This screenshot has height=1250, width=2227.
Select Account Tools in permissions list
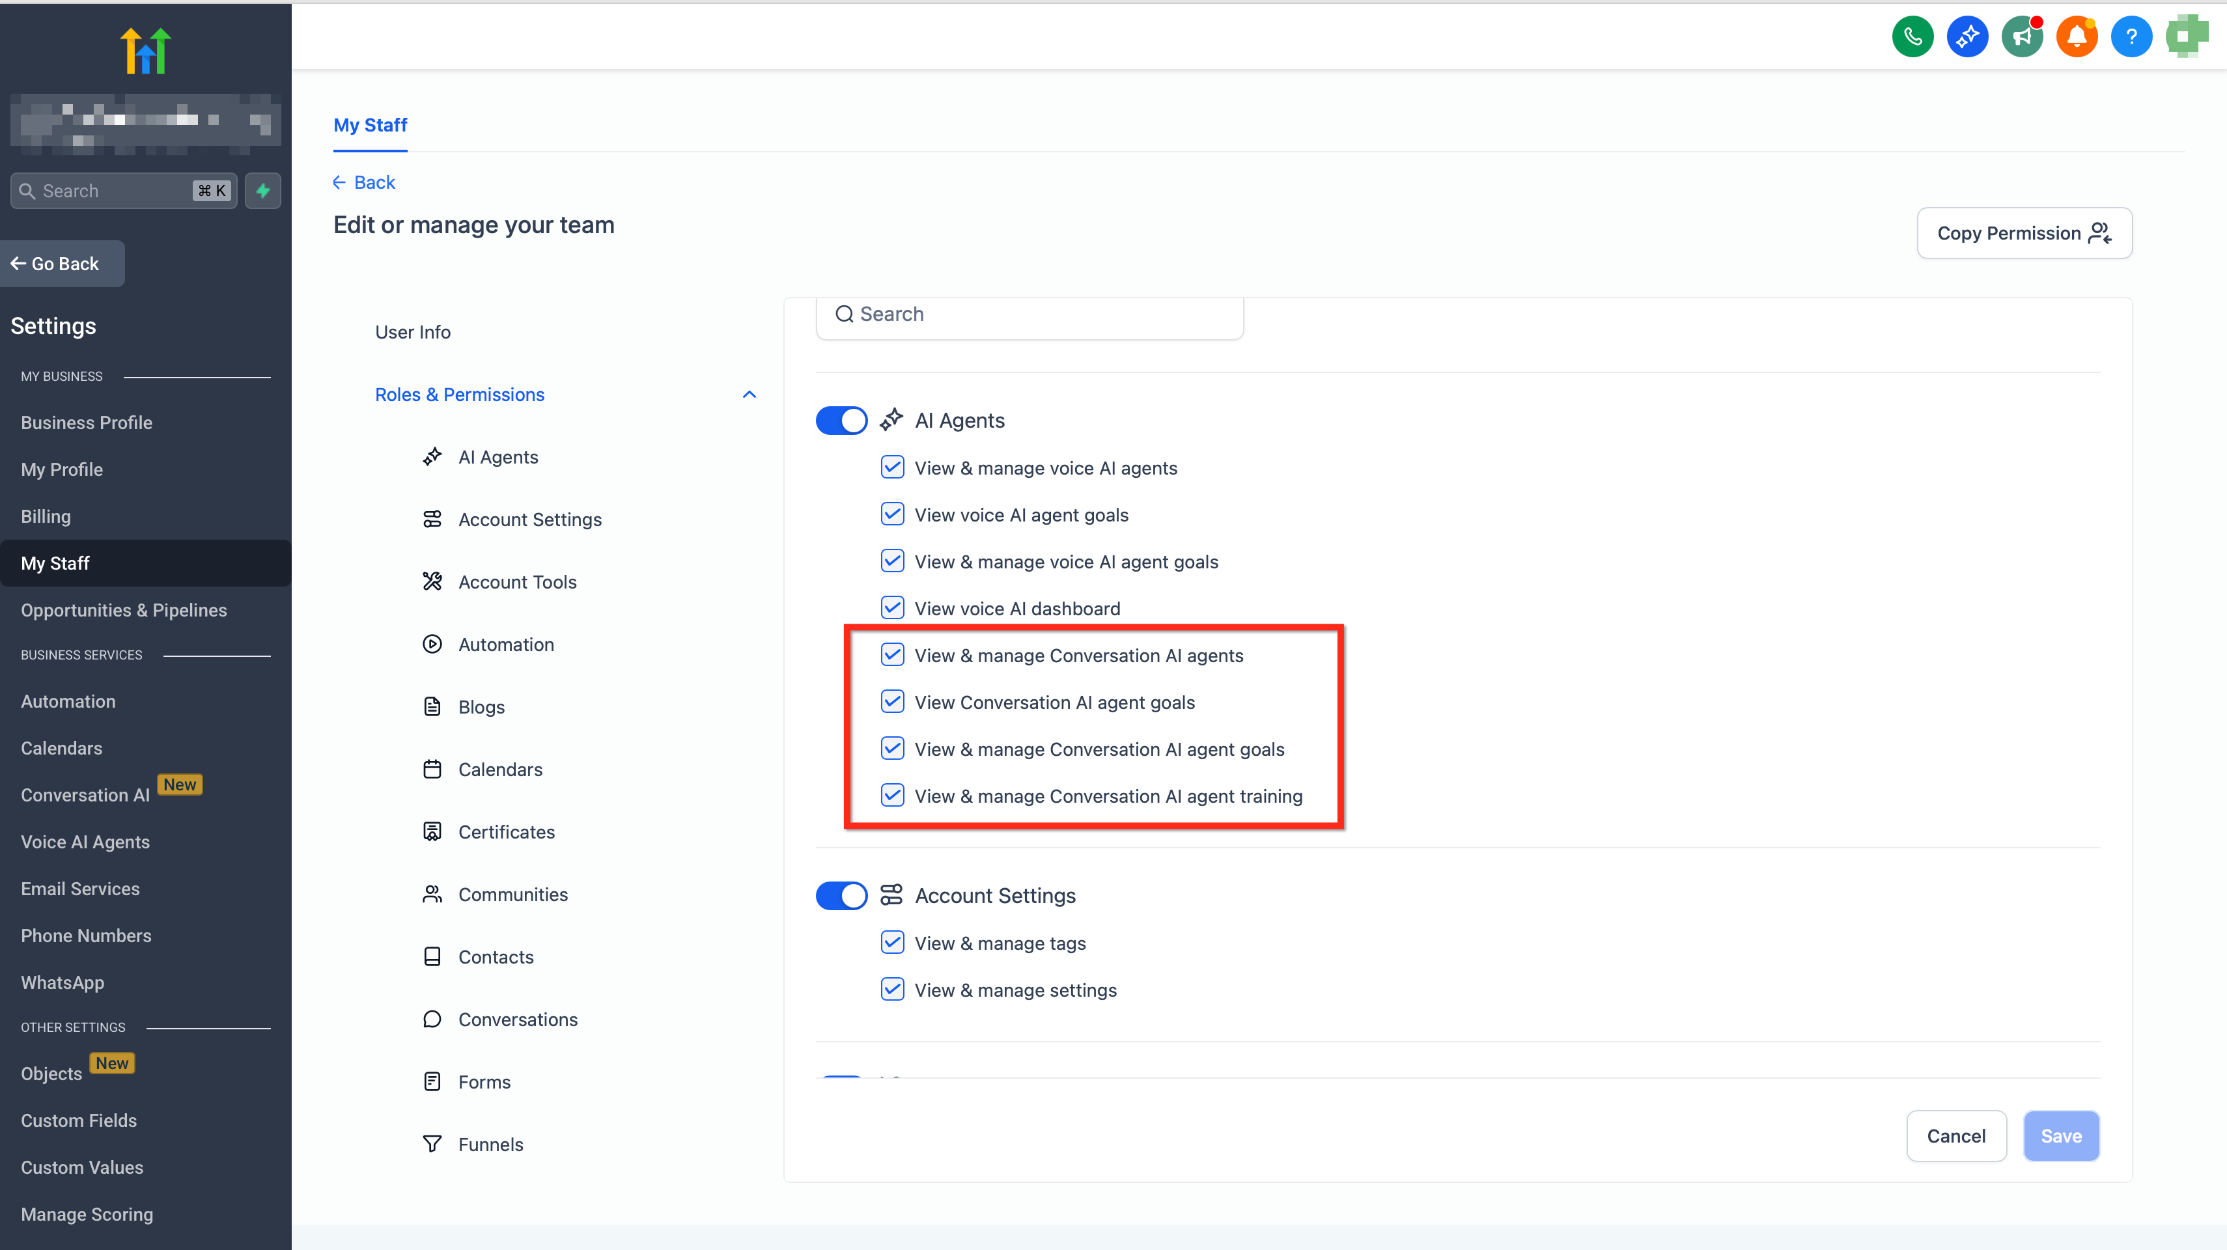click(x=517, y=582)
